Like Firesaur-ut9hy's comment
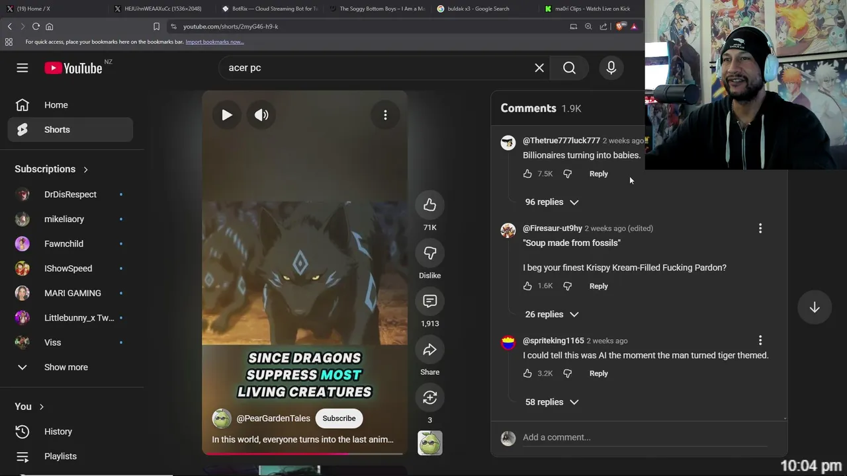This screenshot has height=476, width=847. click(x=527, y=286)
